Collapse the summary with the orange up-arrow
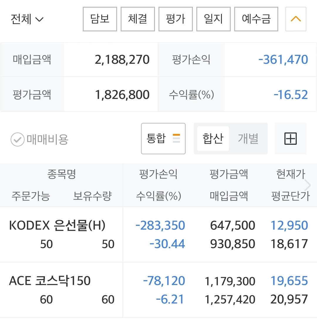The image size is (317, 332). [296, 19]
